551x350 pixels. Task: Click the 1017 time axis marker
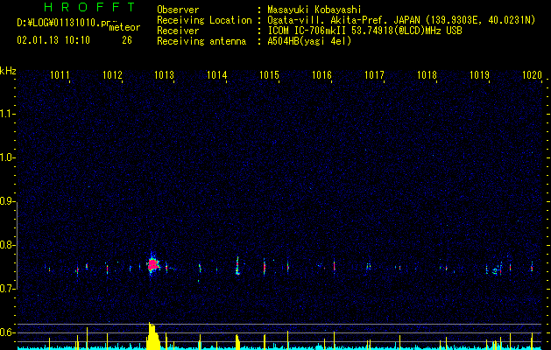tap(374, 74)
